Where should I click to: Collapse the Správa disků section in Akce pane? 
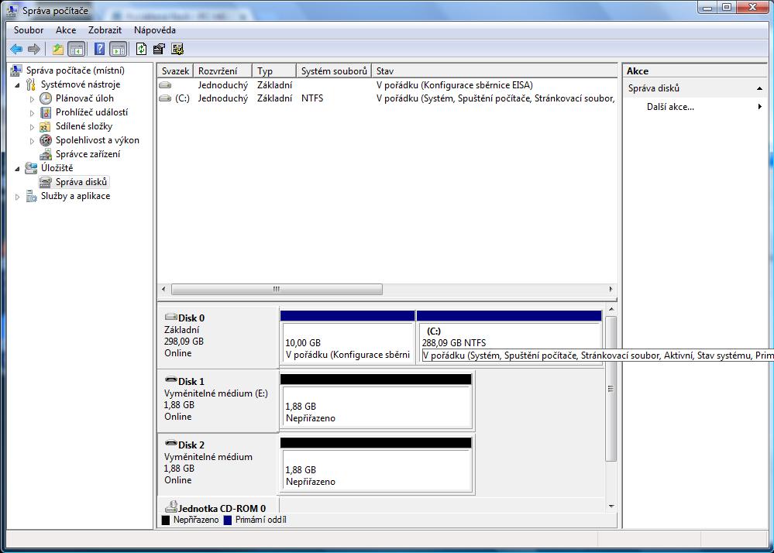759,89
